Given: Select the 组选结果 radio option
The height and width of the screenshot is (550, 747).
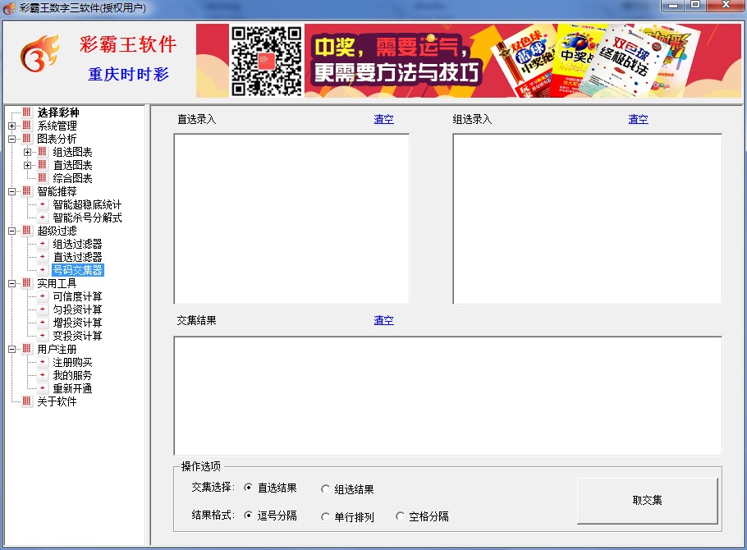Looking at the screenshot, I should click(326, 489).
